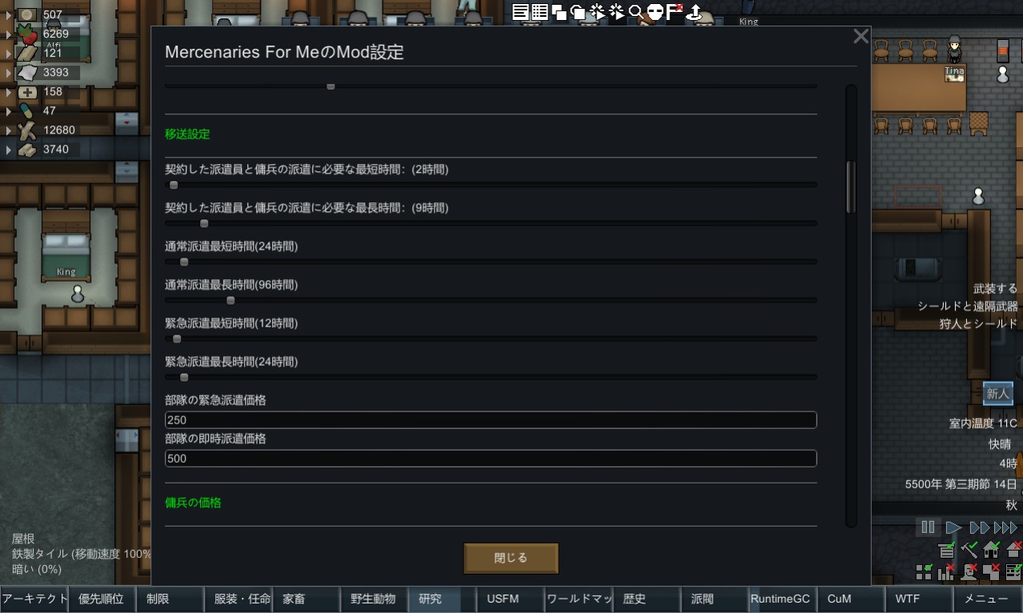
Task: Click the 通常派遣最短時間(24時間) slider
Action: tap(491, 262)
